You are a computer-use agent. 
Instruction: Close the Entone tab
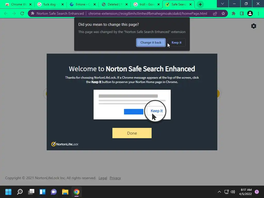click(x=95, y=4)
